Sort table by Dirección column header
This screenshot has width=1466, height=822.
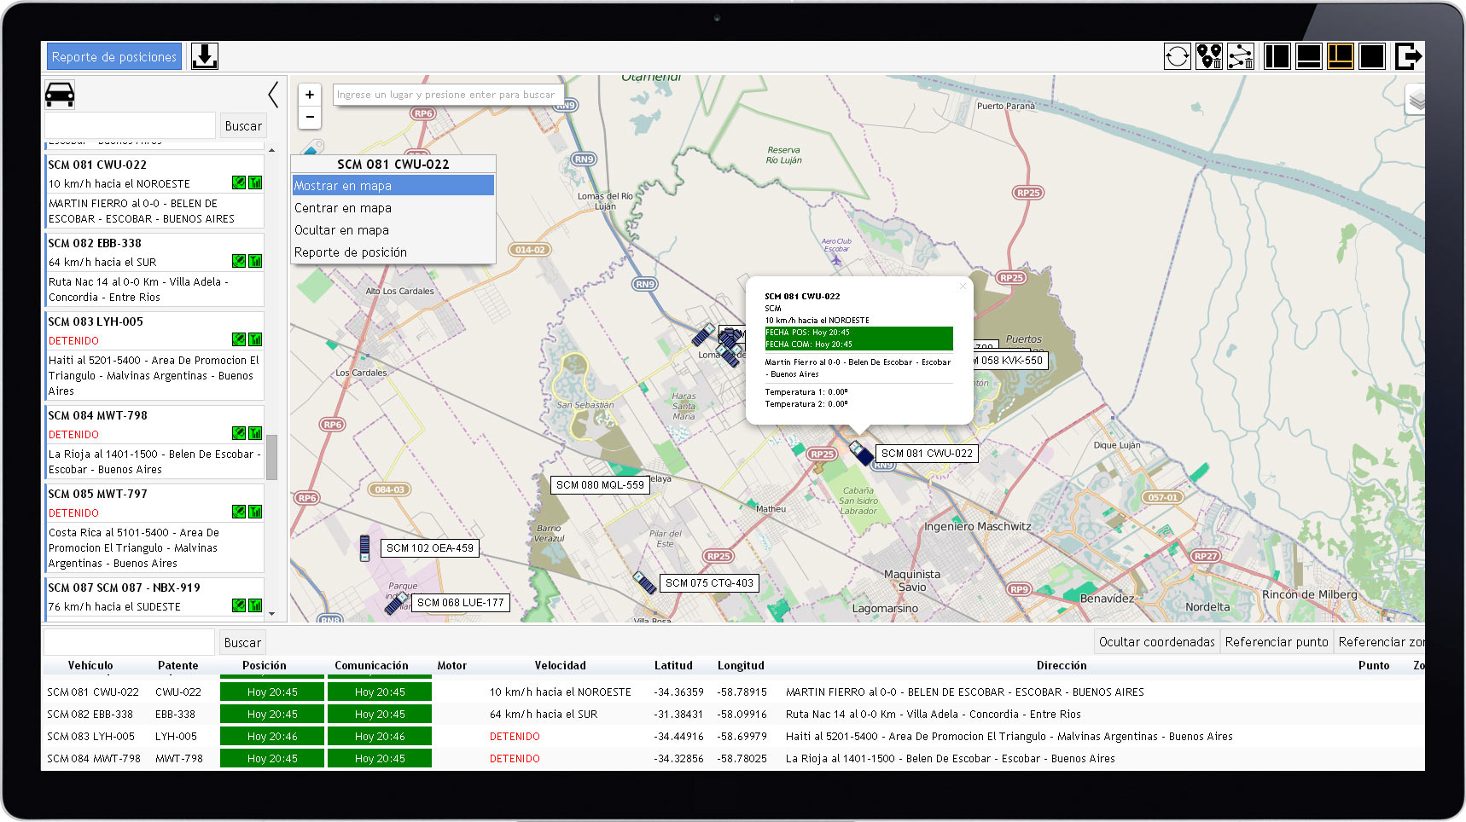tap(1062, 665)
